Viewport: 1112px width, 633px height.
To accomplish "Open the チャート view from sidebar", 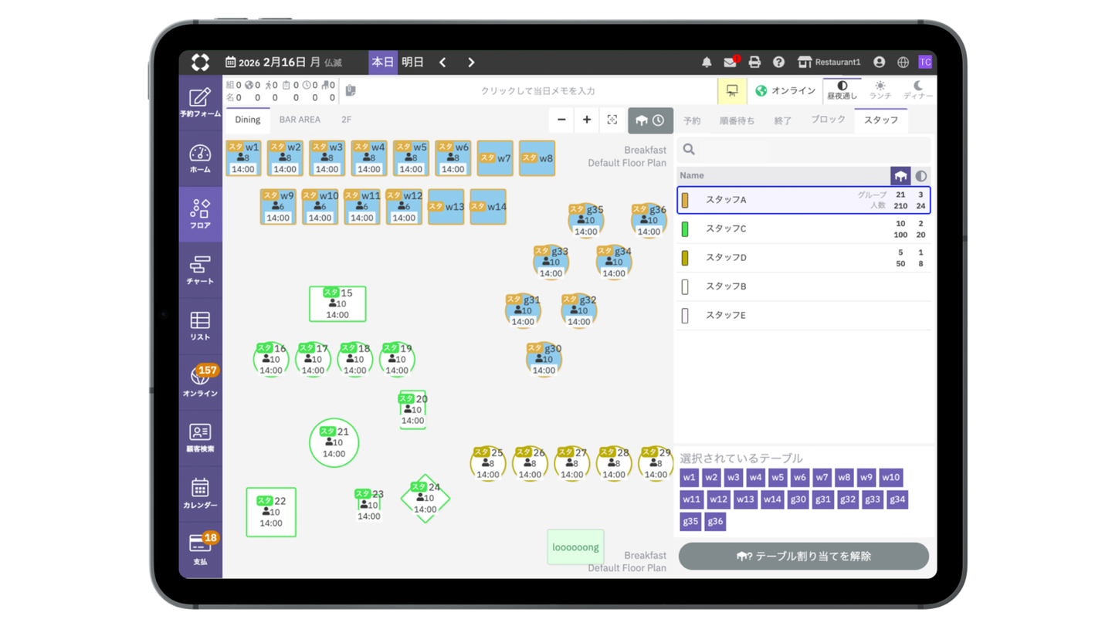I will [x=200, y=270].
